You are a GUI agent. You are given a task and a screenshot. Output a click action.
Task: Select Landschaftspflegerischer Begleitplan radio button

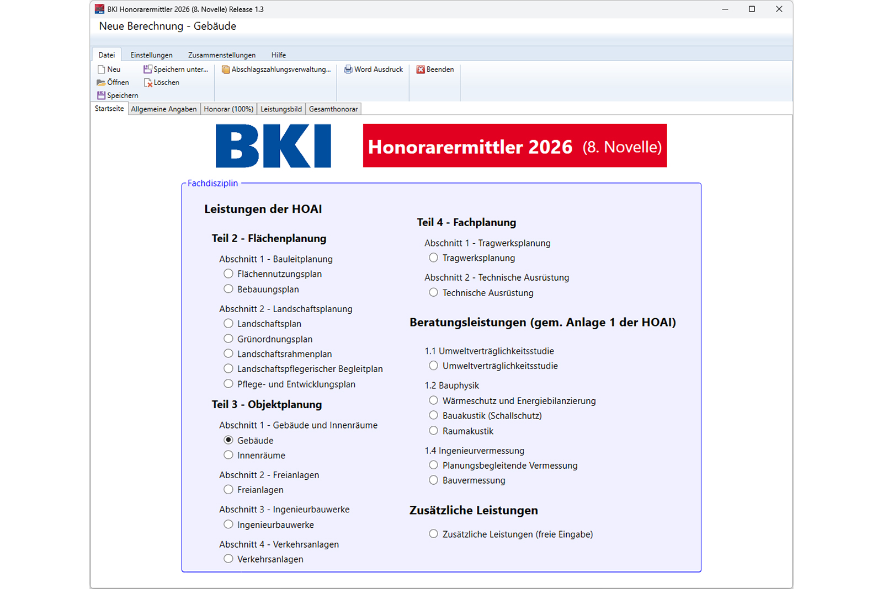(x=228, y=368)
